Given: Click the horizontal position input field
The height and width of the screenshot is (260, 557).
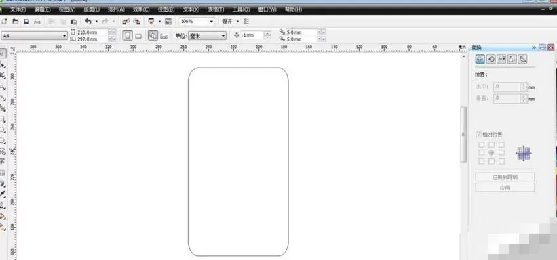Looking at the screenshot, I should [507, 87].
